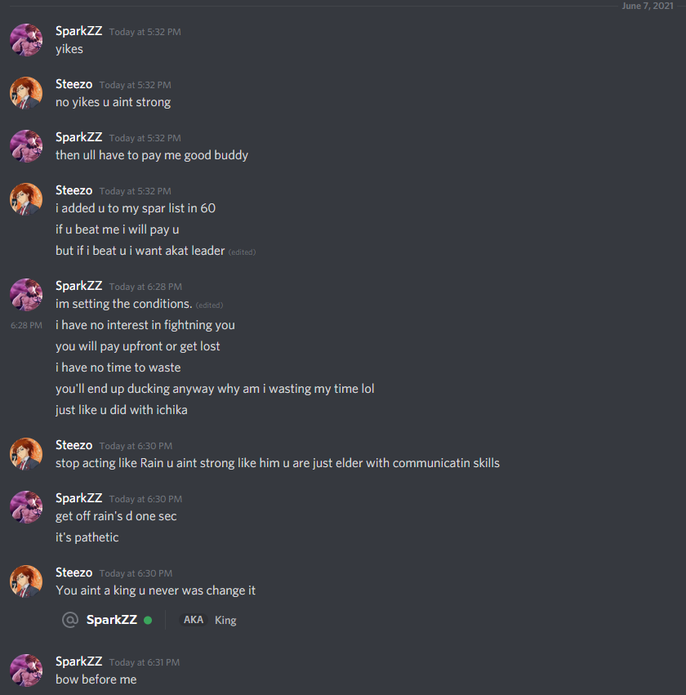The image size is (686, 695).
Task: Click the "Today at 6:31 PM" timestamp
Action: pyautogui.click(x=145, y=662)
